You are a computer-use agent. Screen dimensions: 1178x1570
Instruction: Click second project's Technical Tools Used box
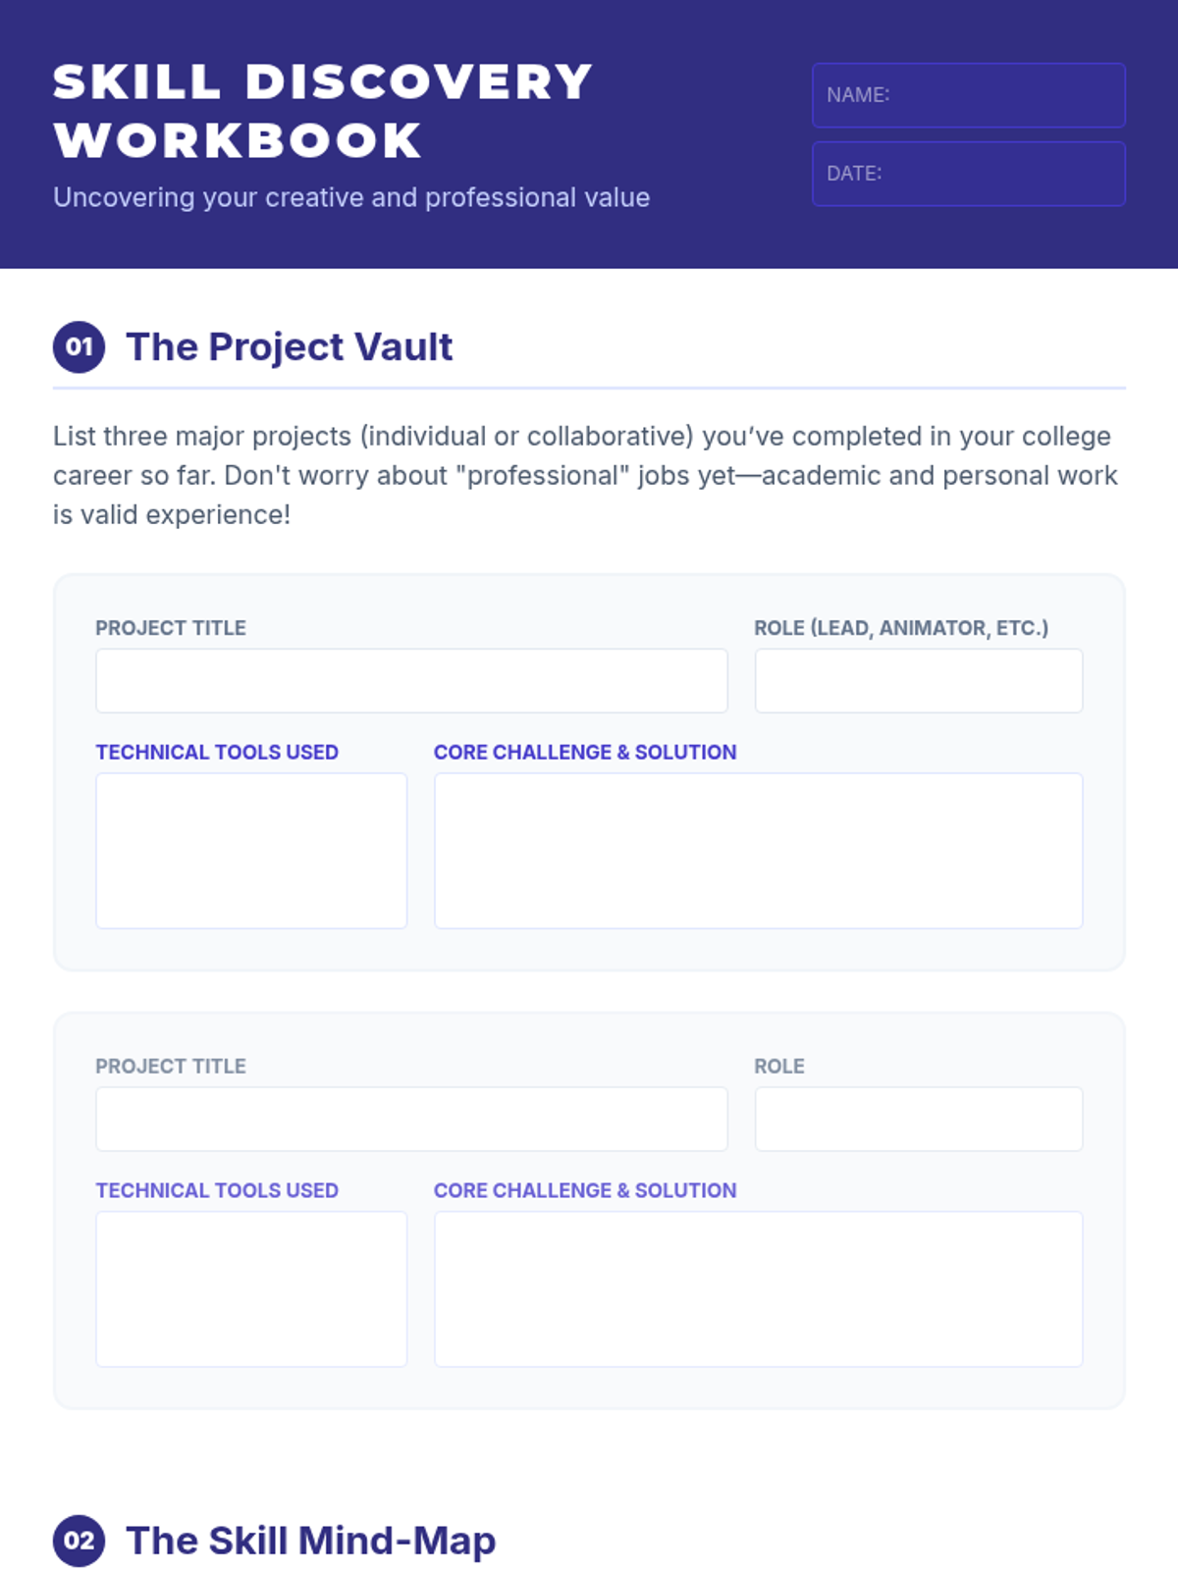251,1289
